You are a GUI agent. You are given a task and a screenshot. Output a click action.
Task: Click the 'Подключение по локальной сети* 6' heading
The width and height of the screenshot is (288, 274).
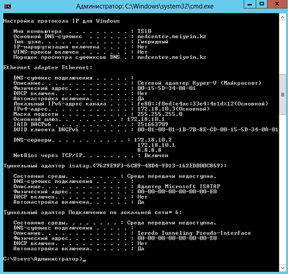[x=93, y=212]
